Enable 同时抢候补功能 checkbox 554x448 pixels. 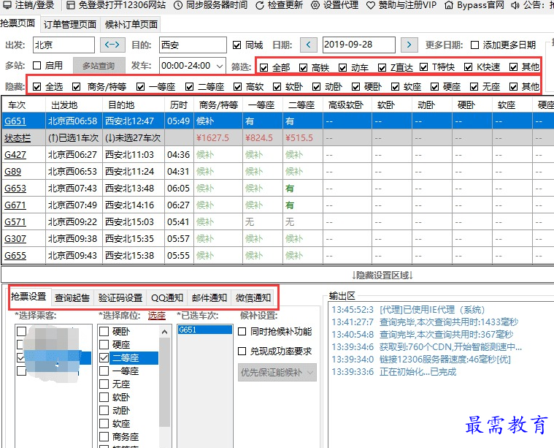coord(242,332)
